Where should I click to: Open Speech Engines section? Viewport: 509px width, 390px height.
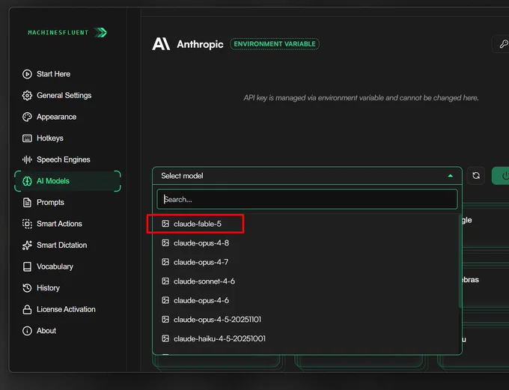click(67, 159)
